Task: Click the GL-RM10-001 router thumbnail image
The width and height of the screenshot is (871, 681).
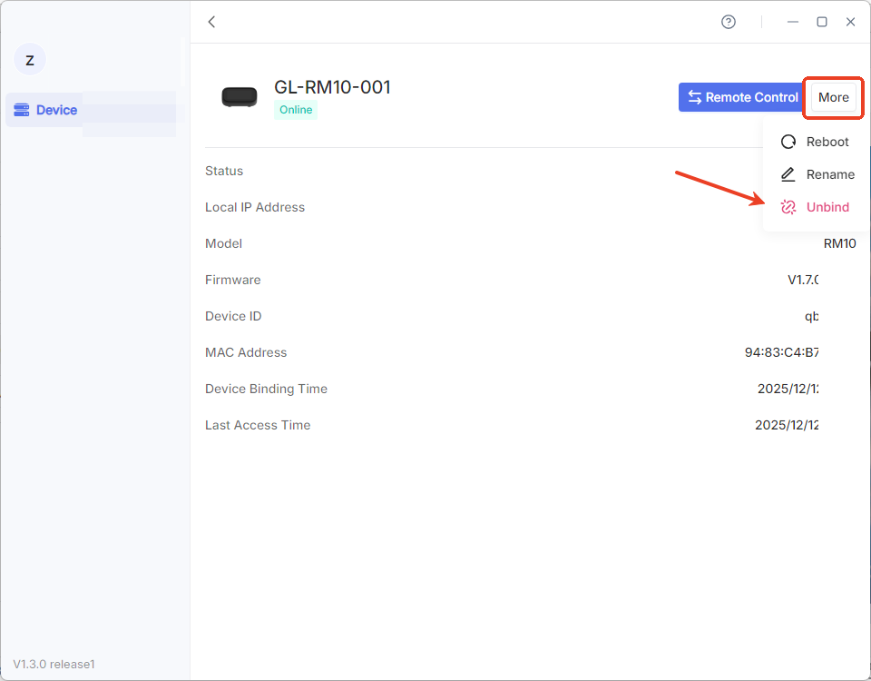Action: point(240,97)
